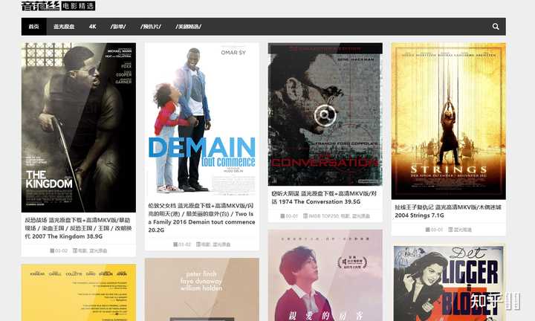Click the yellow poster below The Kingdom

(79, 292)
